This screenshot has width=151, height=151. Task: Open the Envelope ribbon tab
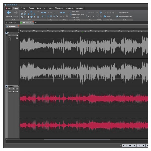[59, 8]
